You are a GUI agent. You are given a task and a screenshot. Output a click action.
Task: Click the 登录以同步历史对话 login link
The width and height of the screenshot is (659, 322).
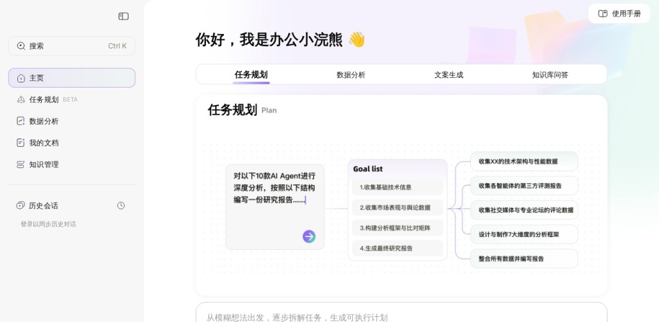coord(48,224)
